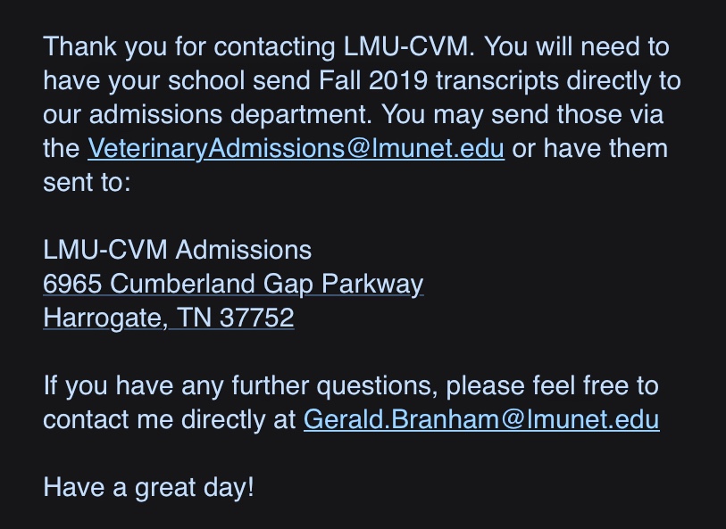Click the "You may send those via" text
The image size is (726, 529).
[x=522, y=115]
